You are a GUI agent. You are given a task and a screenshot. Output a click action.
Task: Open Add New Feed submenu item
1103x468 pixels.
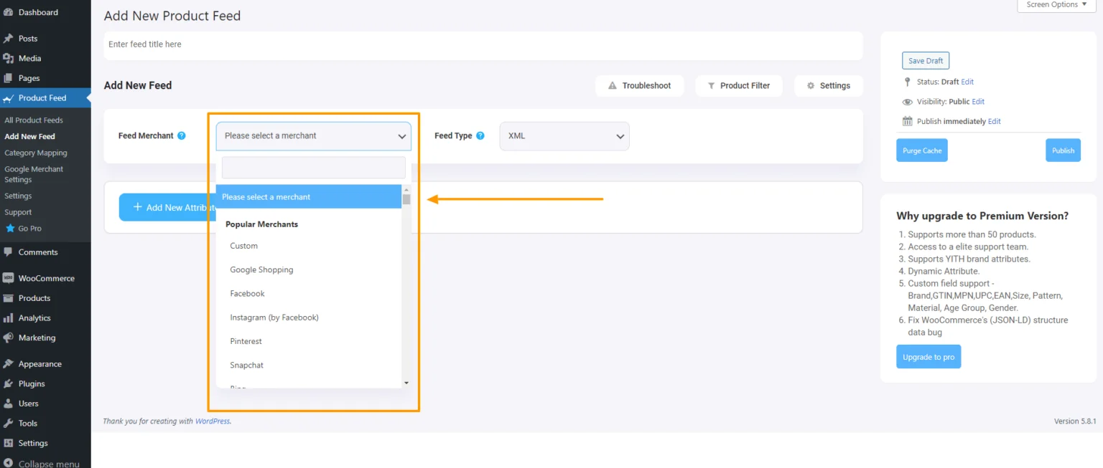pos(29,136)
